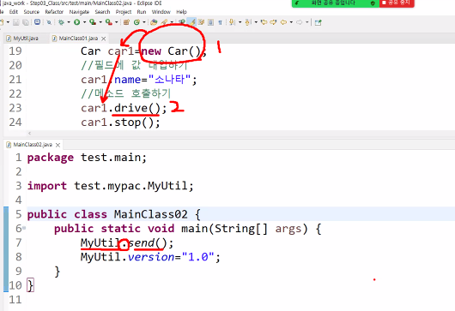
Task: Click the Search flashlight icon in toolbar
Action: (x=164, y=22)
